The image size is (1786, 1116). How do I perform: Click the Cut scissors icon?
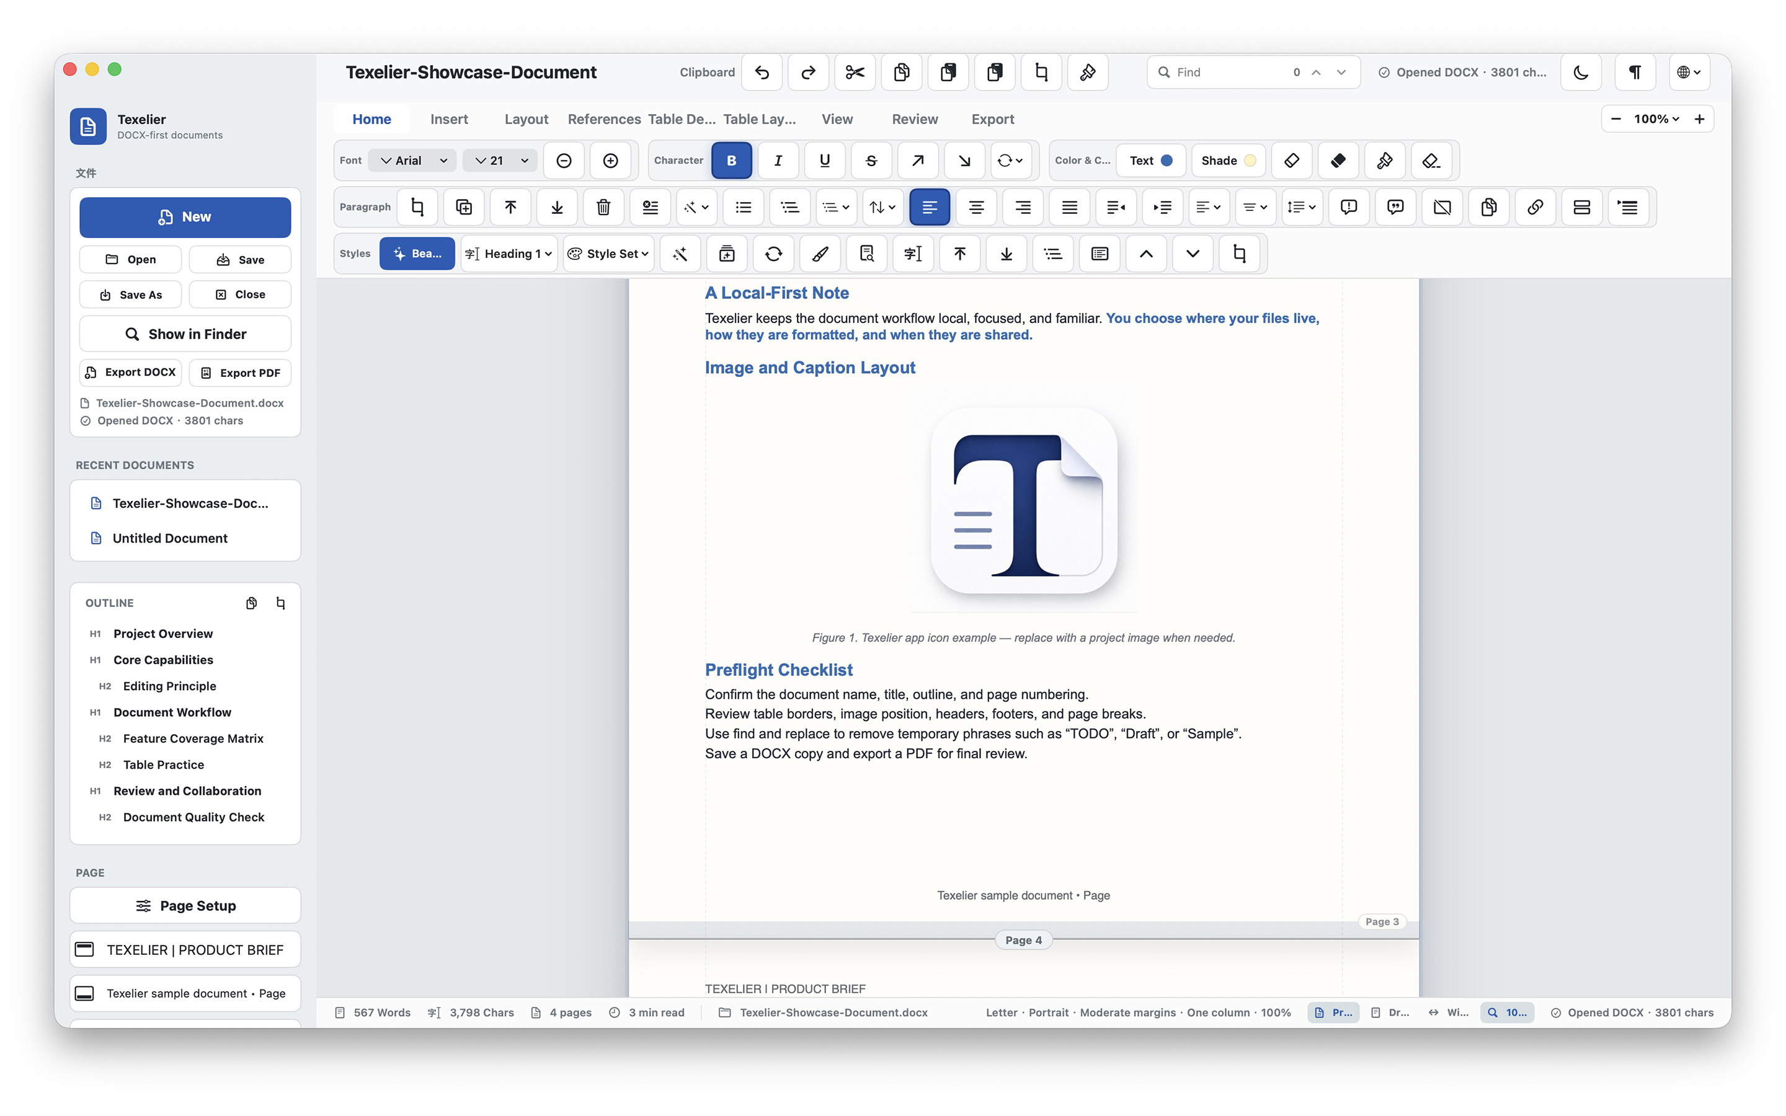coord(855,73)
